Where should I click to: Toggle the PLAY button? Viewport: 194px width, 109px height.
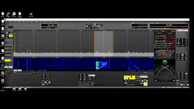11,38
